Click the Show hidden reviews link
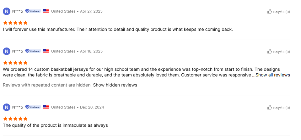Screen dimensions: 301x140 point(115,85)
